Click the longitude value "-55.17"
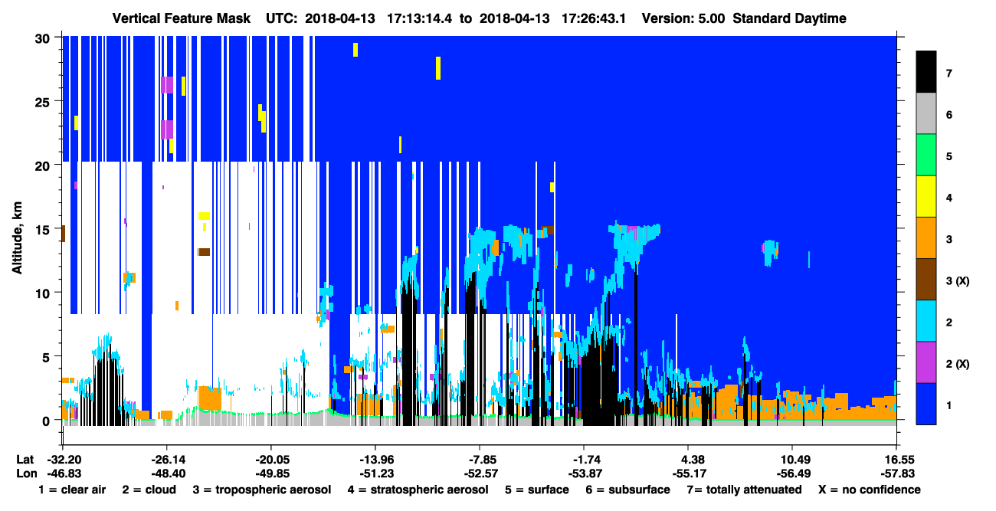Image resolution: width=996 pixels, height=511 pixels. [688, 473]
